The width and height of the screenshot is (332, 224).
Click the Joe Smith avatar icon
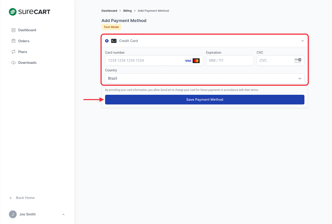tap(13, 214)
